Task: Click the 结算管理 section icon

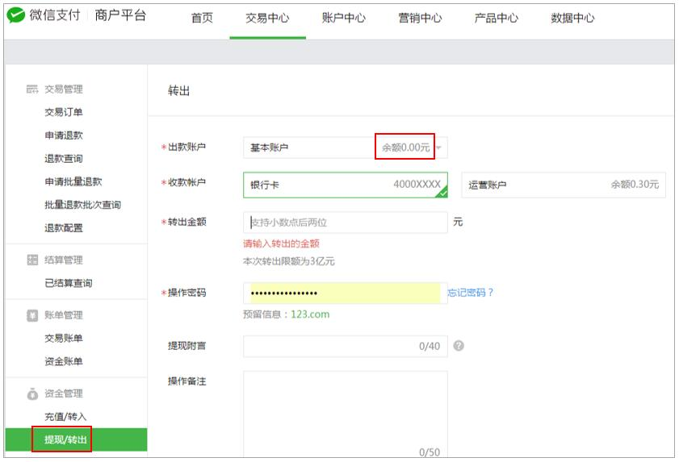Action: [x=32, y=260]
